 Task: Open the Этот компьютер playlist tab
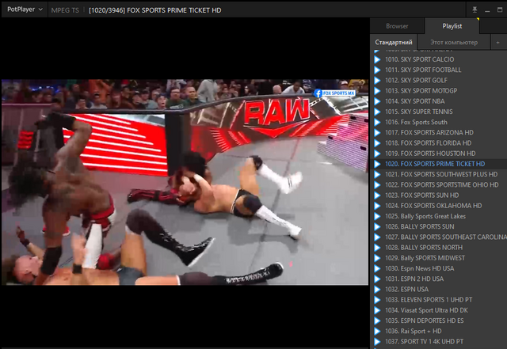click(x=454, y=42)
